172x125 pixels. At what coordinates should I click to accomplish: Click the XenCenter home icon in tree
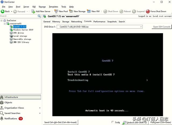(x=5, y=20)
